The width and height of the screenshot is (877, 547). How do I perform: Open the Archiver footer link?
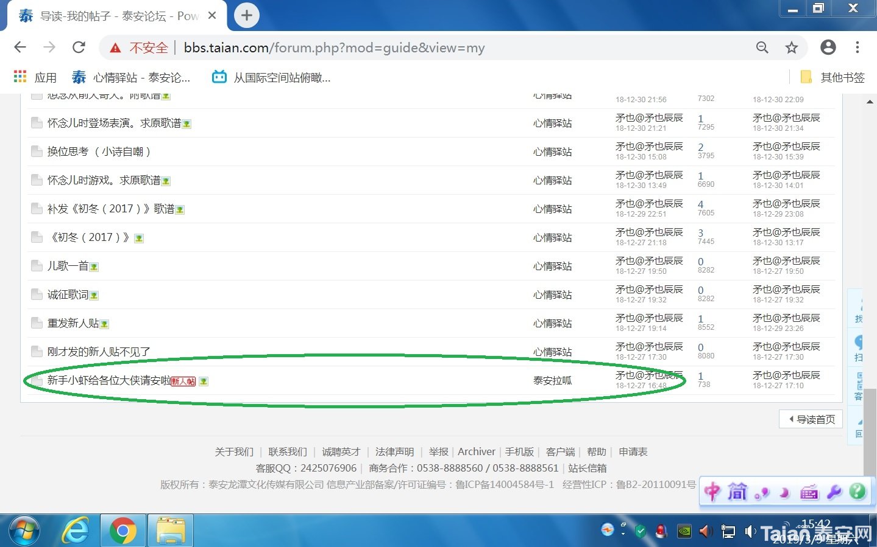click(x=476, y=451)
